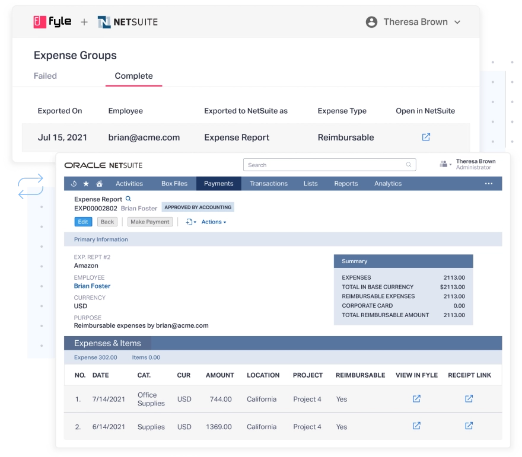Screen dimensions: 522x457
Task: Click the sync arrows icon
Action: (30, 186)
